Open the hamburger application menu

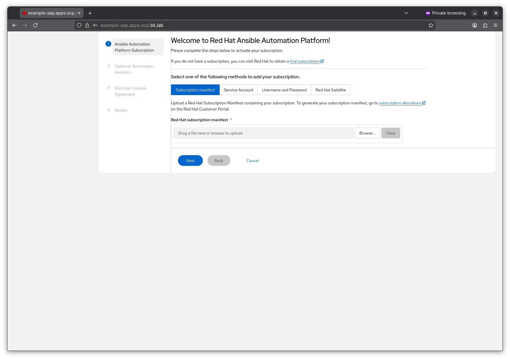click(496, 25)
